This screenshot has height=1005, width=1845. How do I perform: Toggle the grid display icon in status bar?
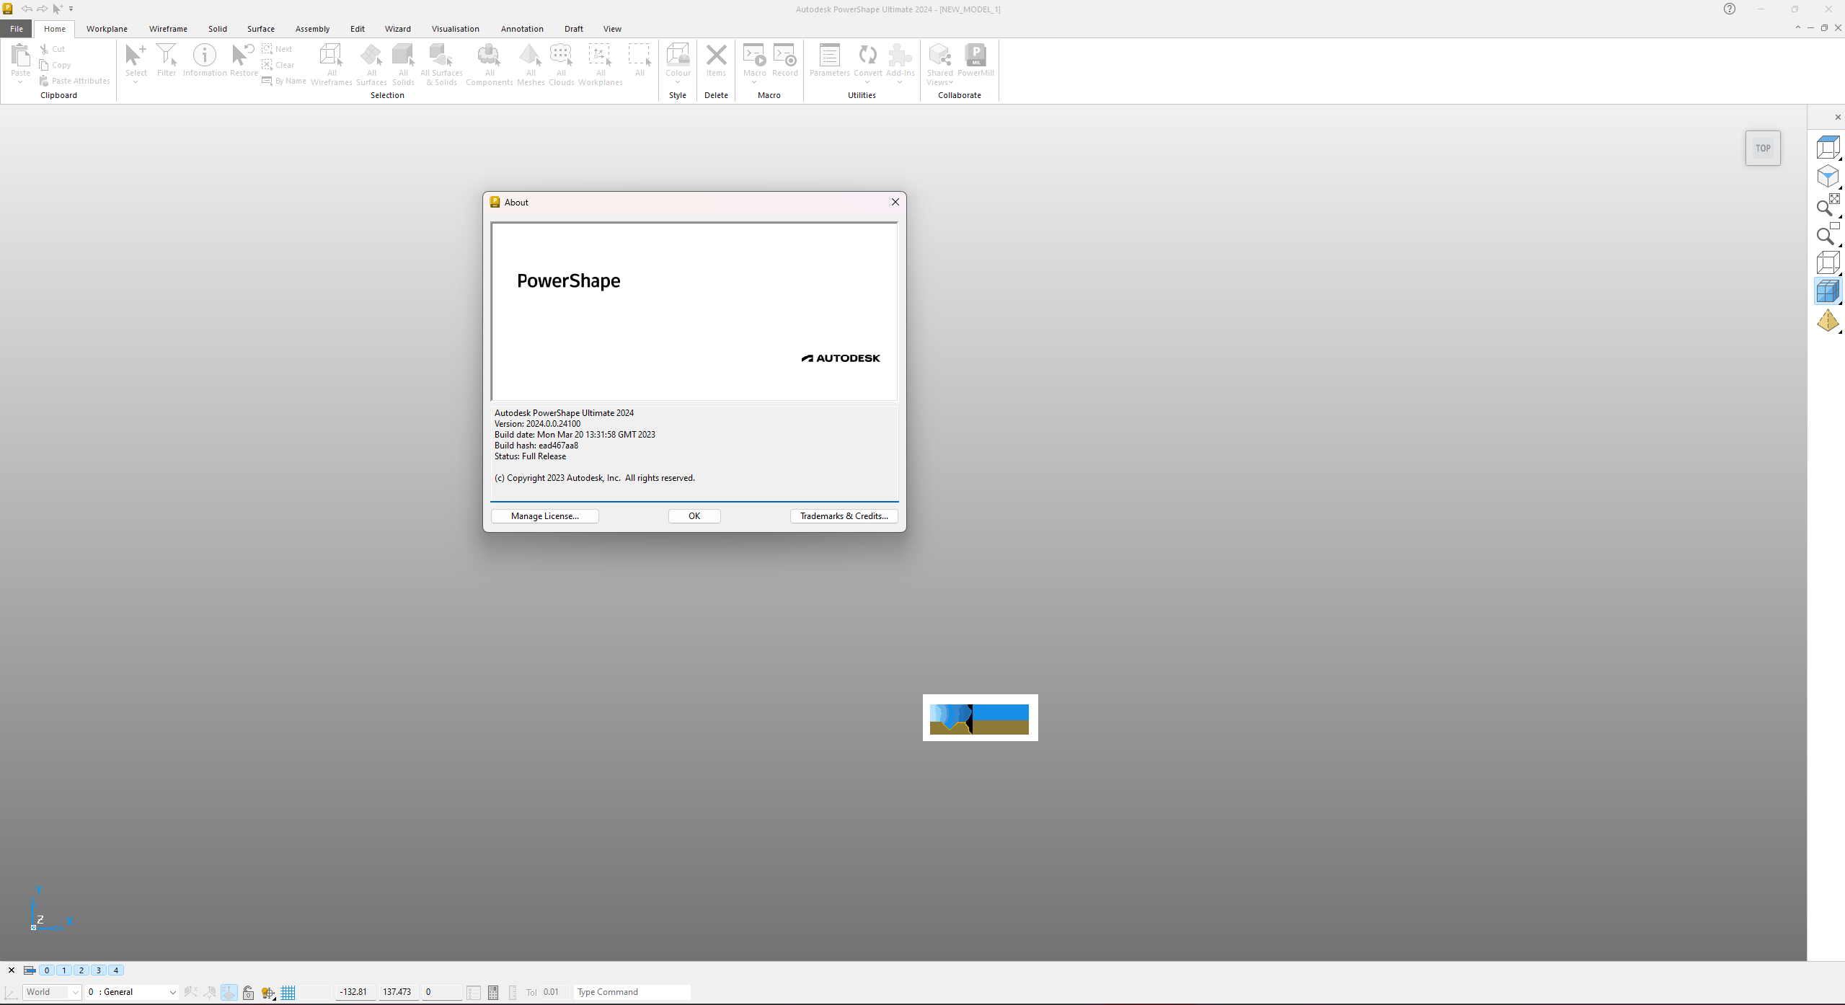pyautogui.click(x=288, y=991)
